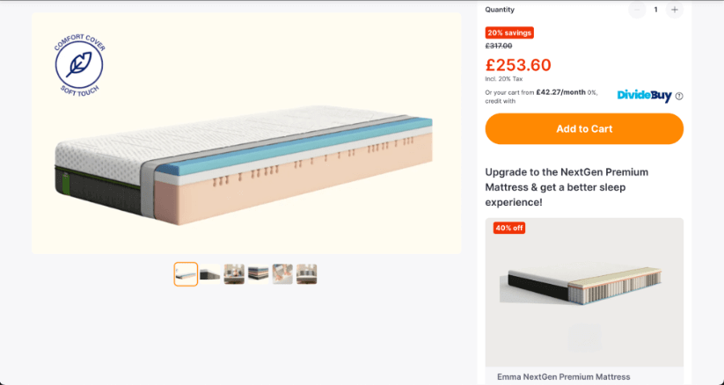Click the NextGen Premium Mattress image
724x385 pixels.
[x=583, y=286]
